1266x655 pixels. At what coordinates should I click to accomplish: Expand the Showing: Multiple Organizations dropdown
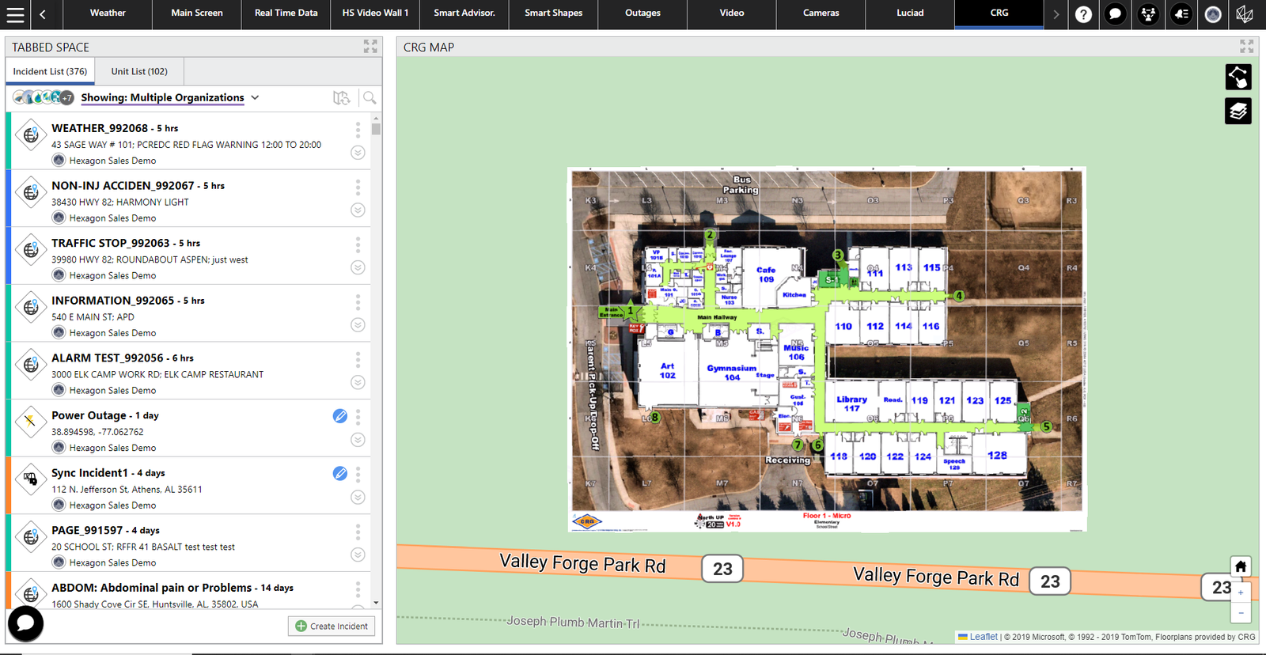pyautogui.click(x=255, y=98)
